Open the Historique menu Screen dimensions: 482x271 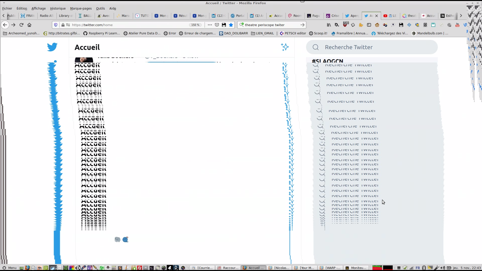coord(58,8)
